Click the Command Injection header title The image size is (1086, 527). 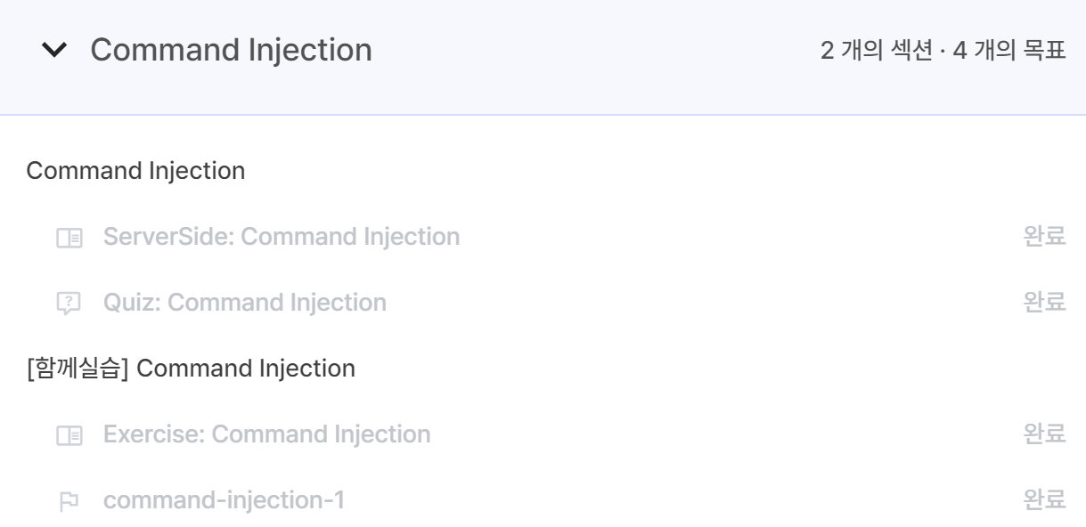[231, 51]
